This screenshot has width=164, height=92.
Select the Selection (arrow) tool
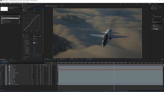tap(3, 4)
